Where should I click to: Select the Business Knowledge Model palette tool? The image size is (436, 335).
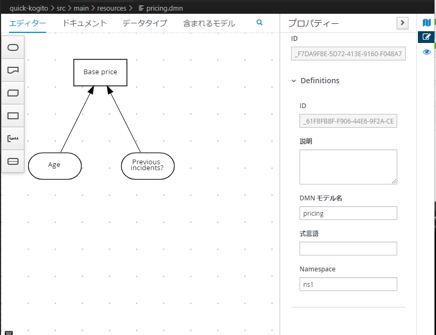click(x=13, y=93)
